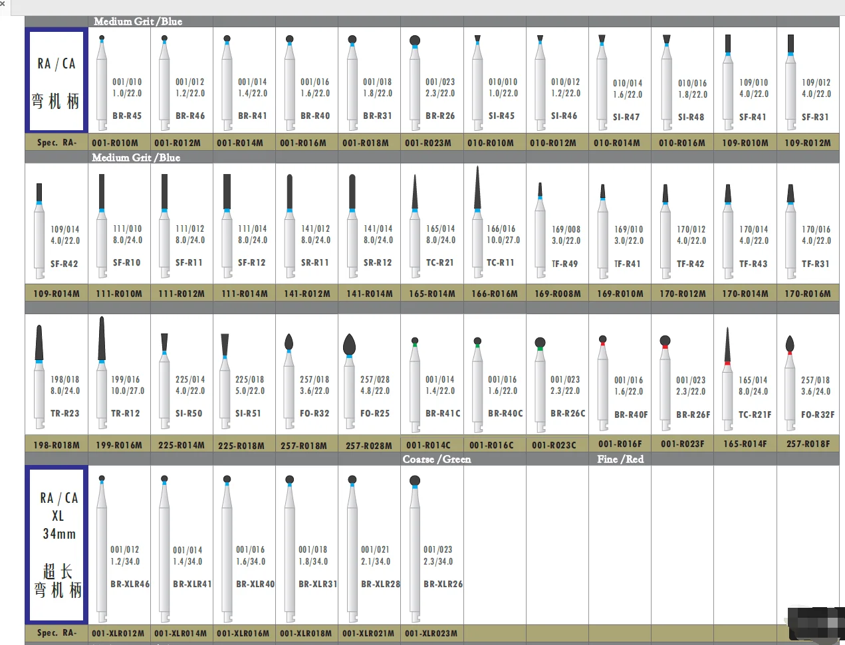The height and width of the screenshot is (645, 845).
Task: Click model label BR-XLR28
Action: 381,584
